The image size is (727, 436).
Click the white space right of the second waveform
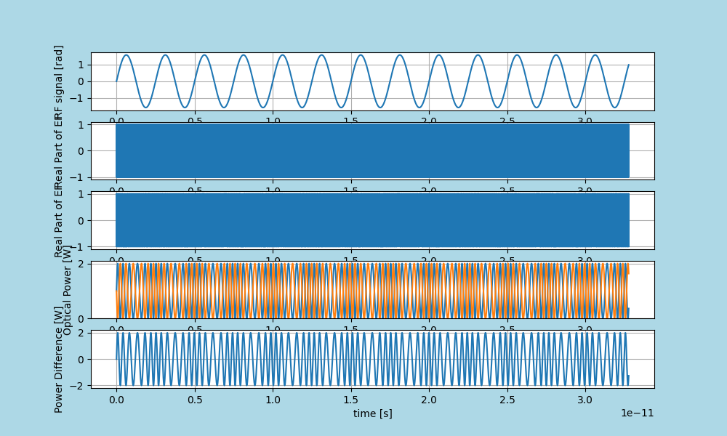643,149
